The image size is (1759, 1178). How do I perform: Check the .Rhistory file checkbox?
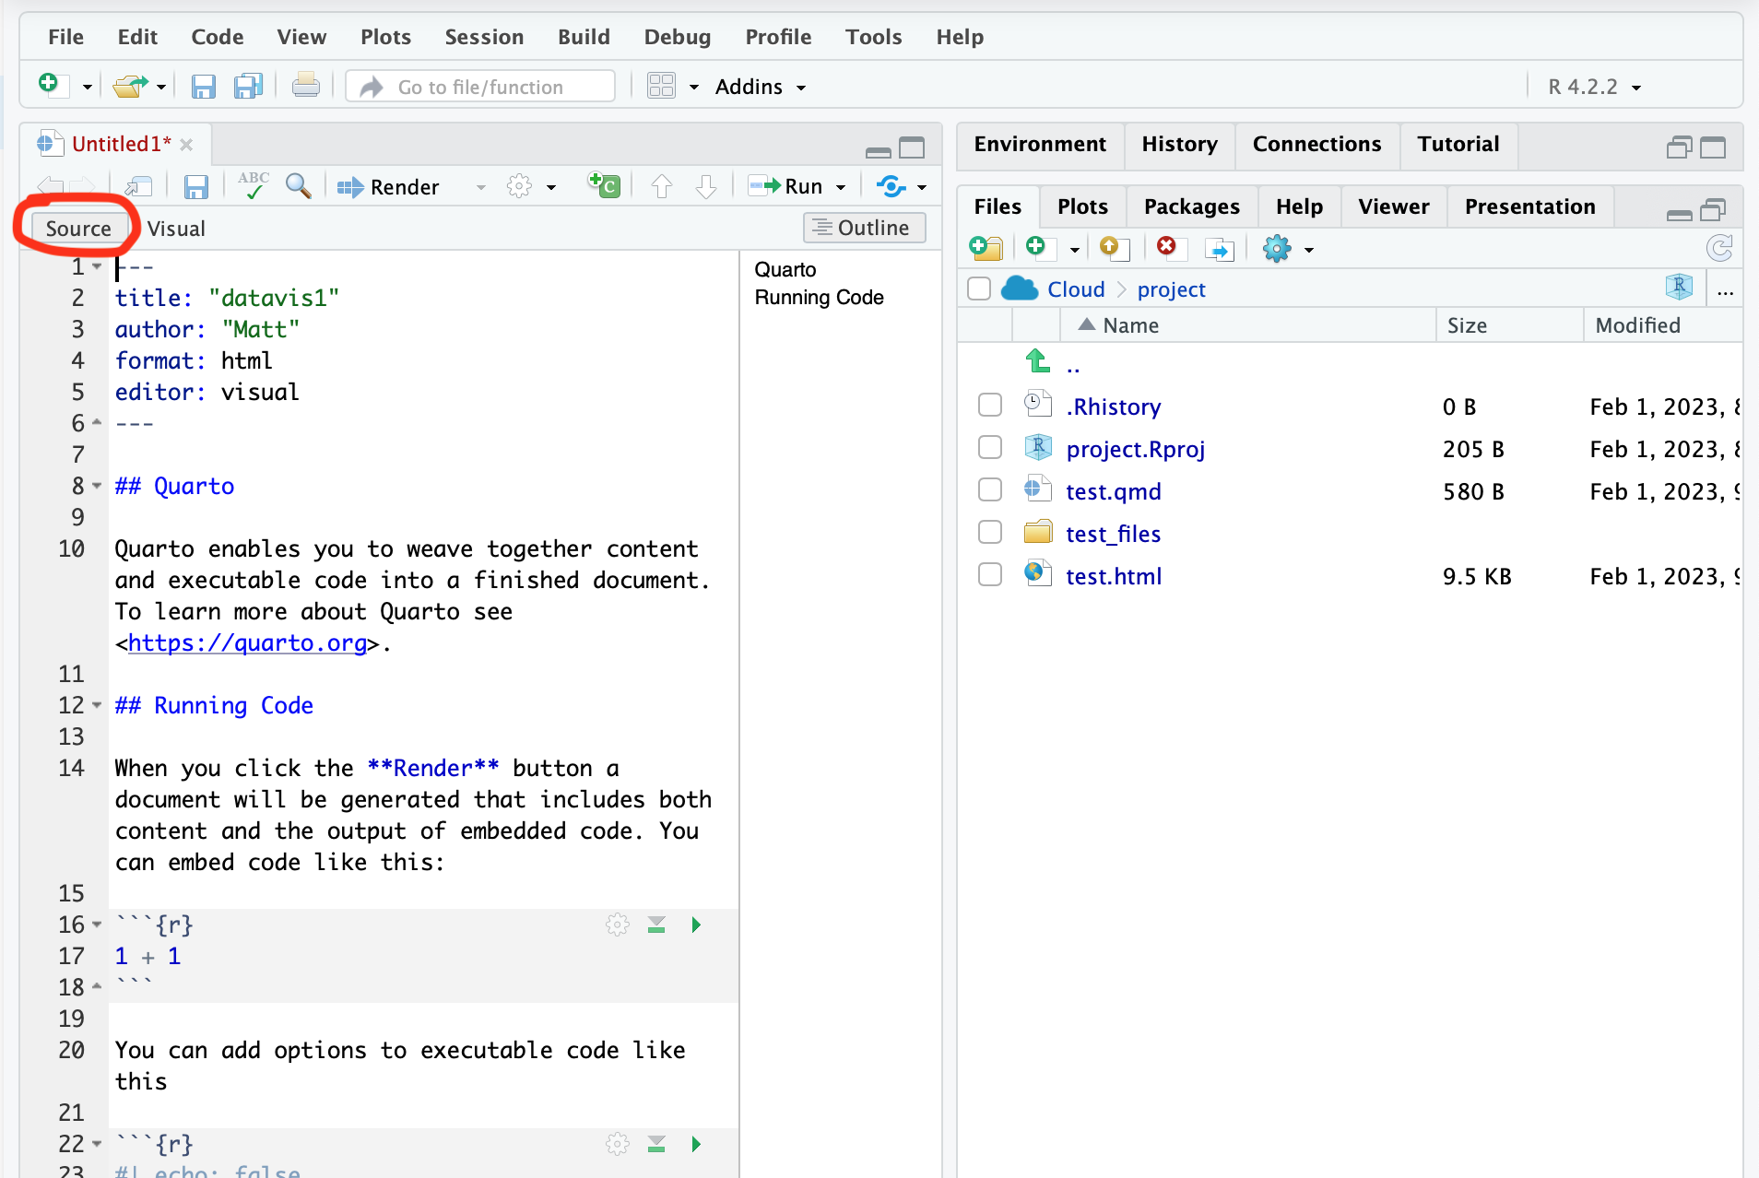(x=990, y=406)
